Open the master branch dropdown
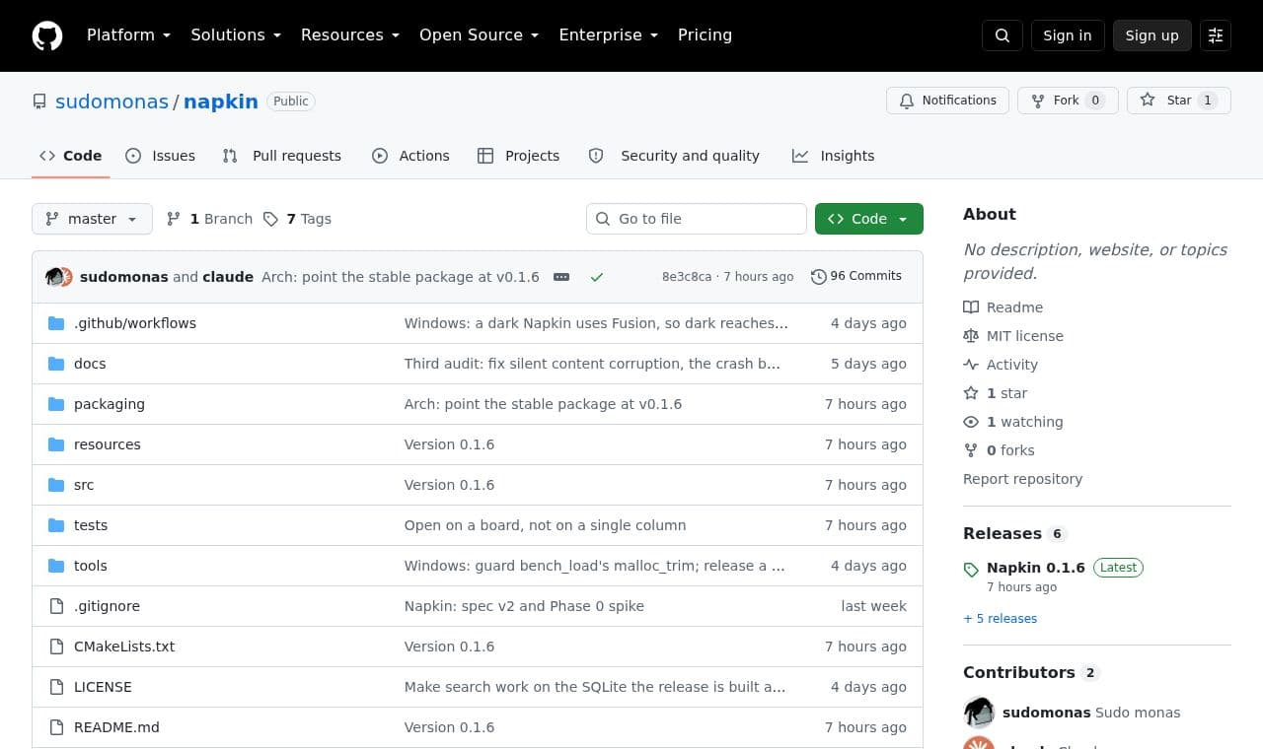The width and height of the screenshot is (1263, 749). (x=92, y=219)
